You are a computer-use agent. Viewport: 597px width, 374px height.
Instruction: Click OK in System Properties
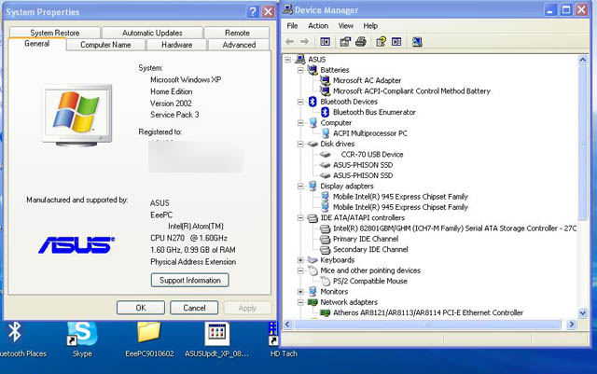141,308
